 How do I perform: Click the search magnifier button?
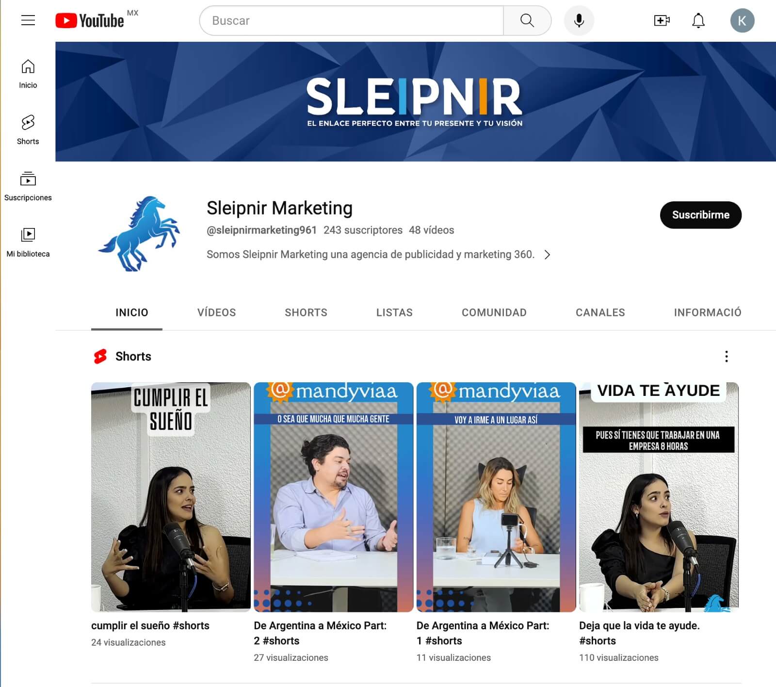[x=527, y=20]
